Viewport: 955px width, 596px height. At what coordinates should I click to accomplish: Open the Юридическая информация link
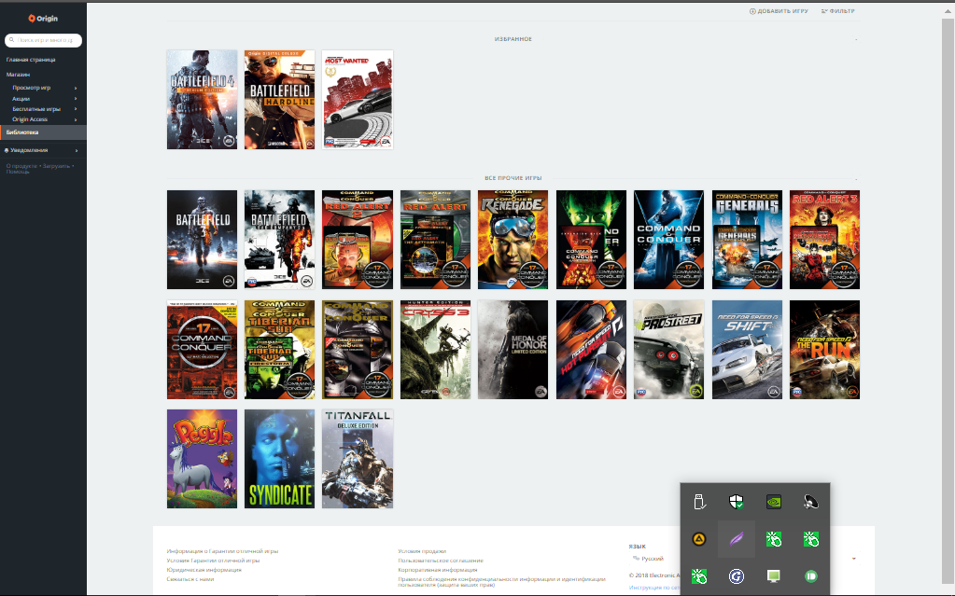coord(204,570)
